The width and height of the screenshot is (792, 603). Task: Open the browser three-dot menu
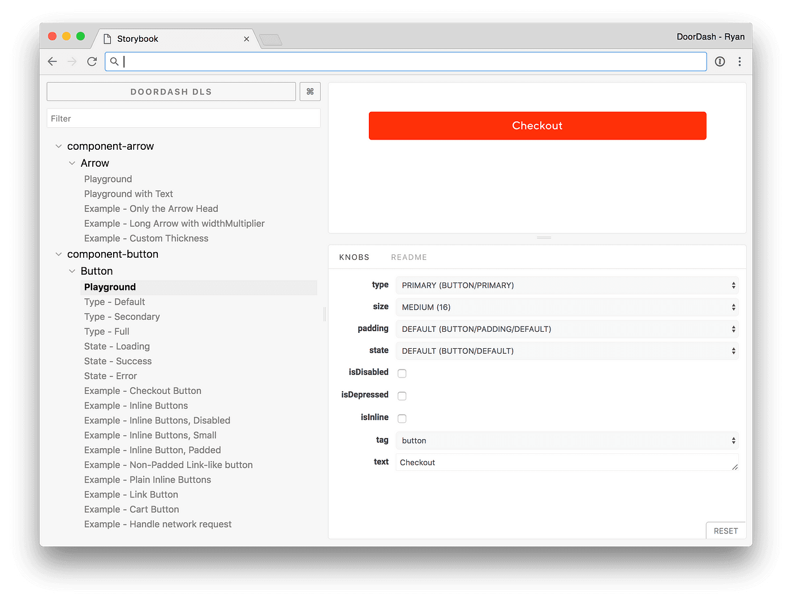739,62
